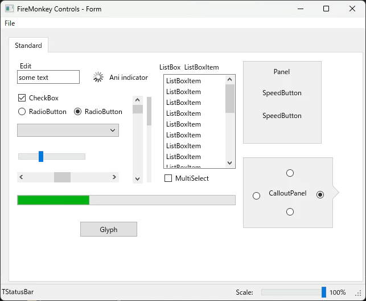Click the Glyph button
The width and height of the screenshot is (366, 301).
pyautogui.click(x=109, y=229)
